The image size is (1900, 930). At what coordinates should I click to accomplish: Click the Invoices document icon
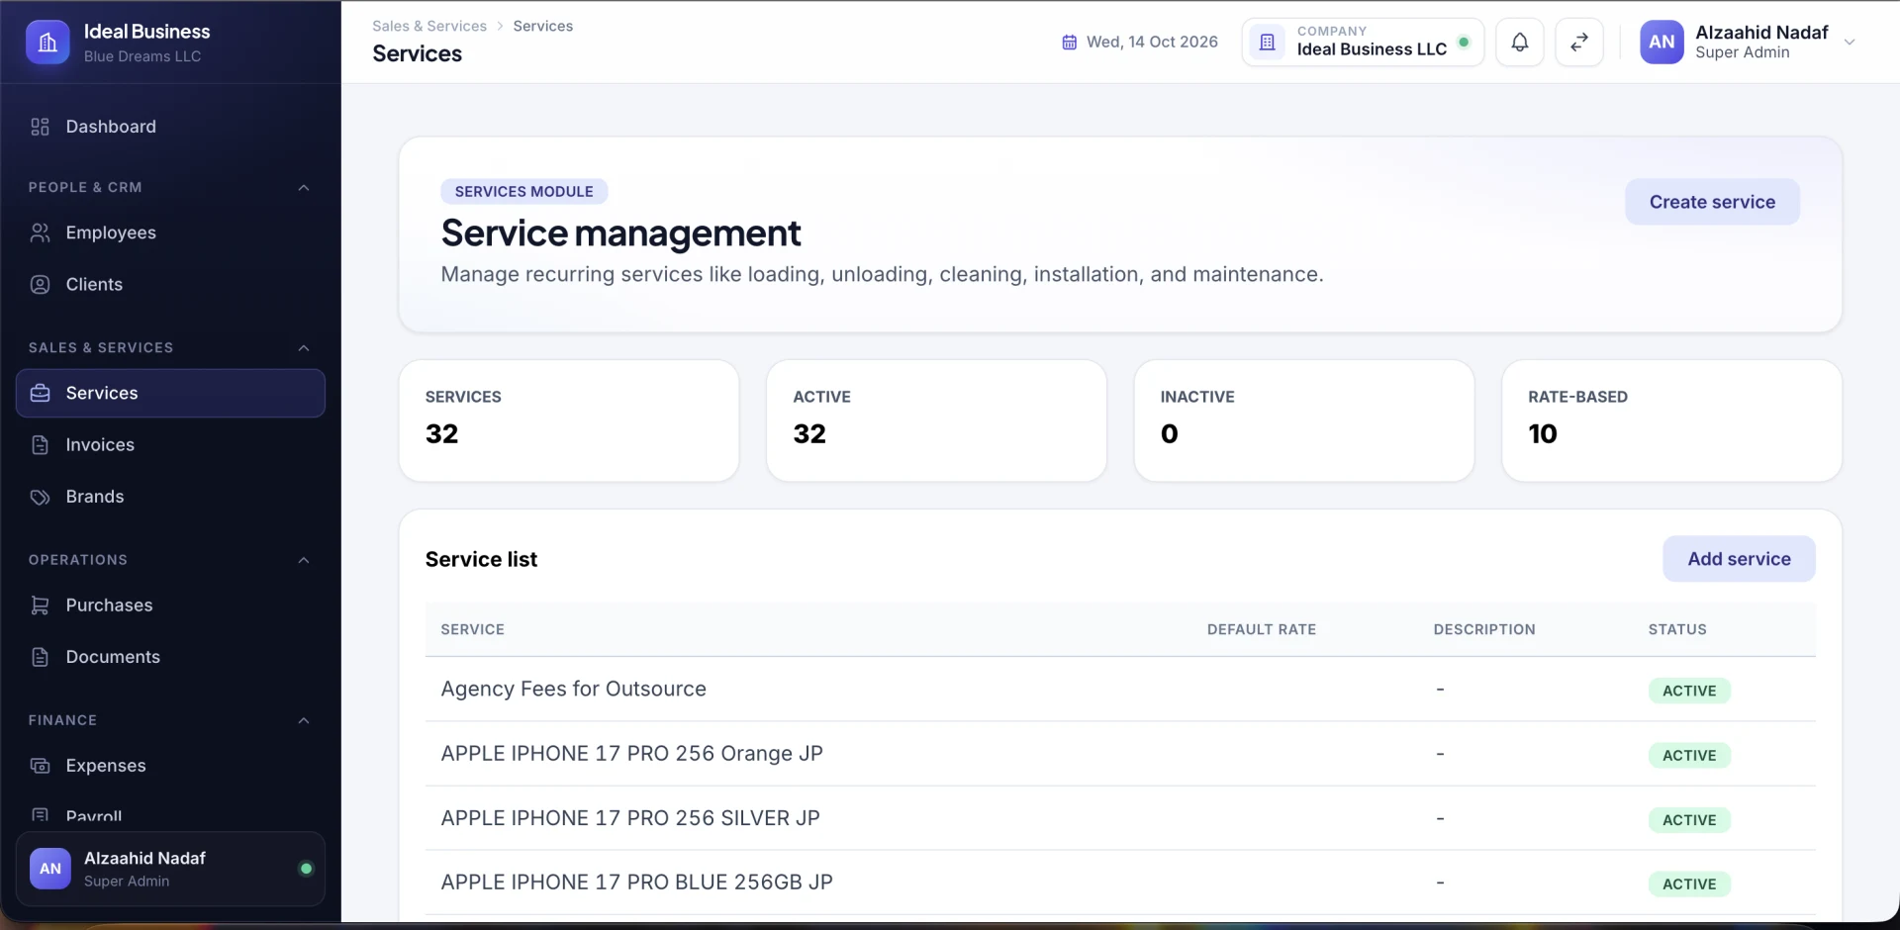coord(40,445)
